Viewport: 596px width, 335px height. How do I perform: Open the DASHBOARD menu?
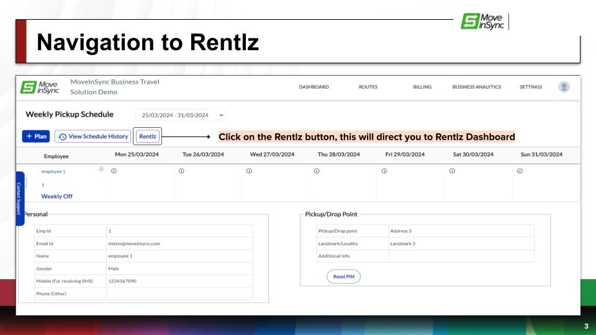point(314,87)
